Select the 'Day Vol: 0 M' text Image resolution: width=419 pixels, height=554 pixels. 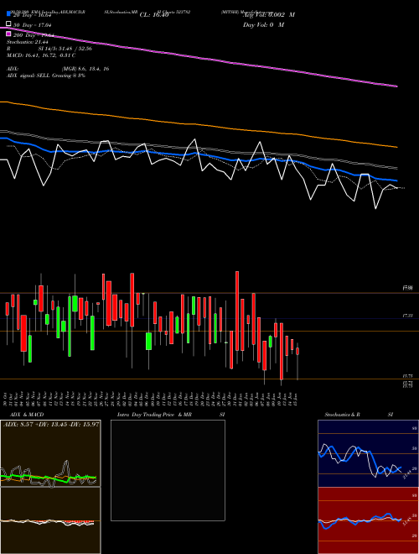pos(263,24)
